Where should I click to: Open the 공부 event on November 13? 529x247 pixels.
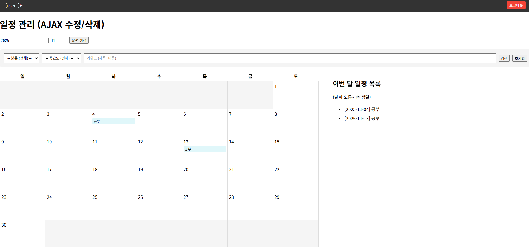pyautogui.click(x=204, y=149)
